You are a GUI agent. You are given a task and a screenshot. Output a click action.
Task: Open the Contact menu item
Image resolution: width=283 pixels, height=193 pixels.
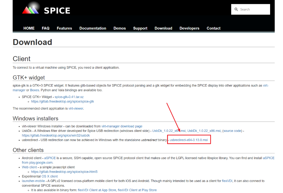pyautogui.click(x=214, y=28)
